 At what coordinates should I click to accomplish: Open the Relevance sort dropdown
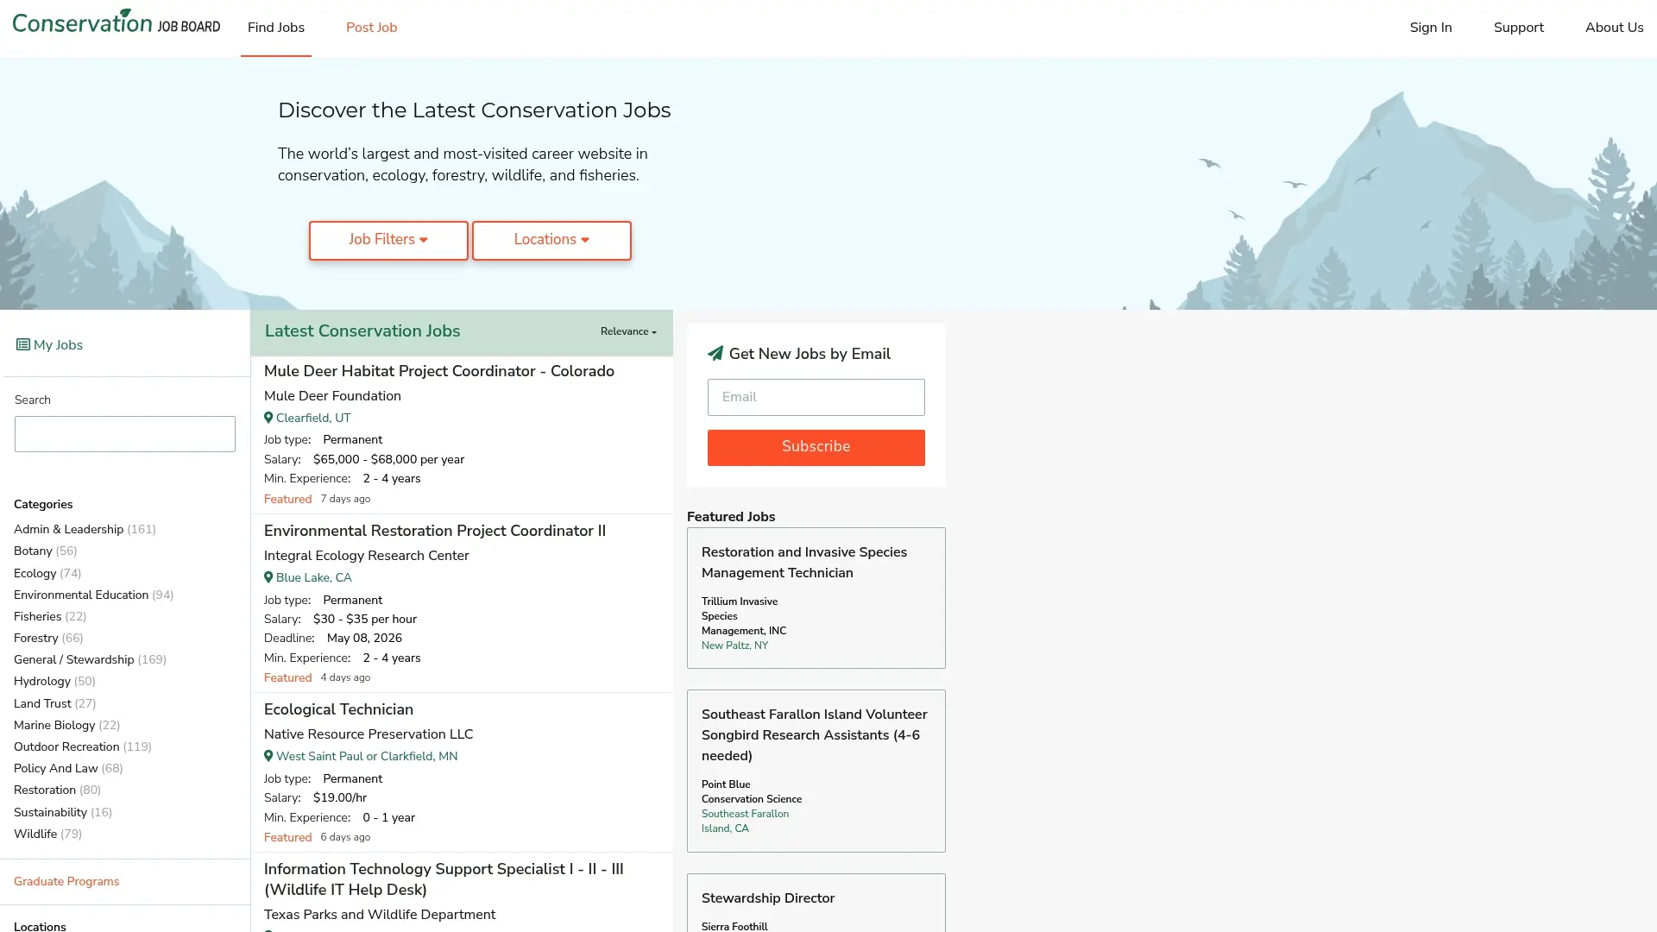click(628, 332)
